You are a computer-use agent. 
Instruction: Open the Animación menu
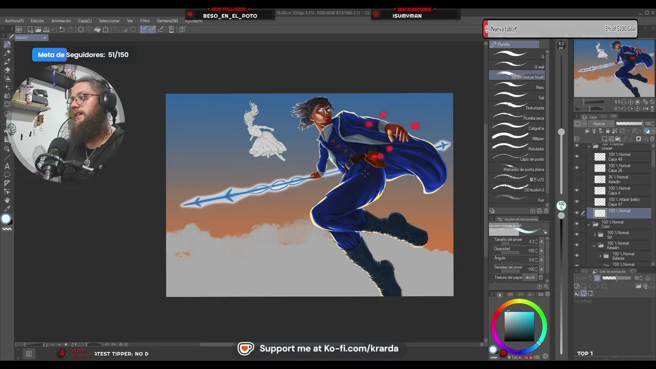pos(61,21)
